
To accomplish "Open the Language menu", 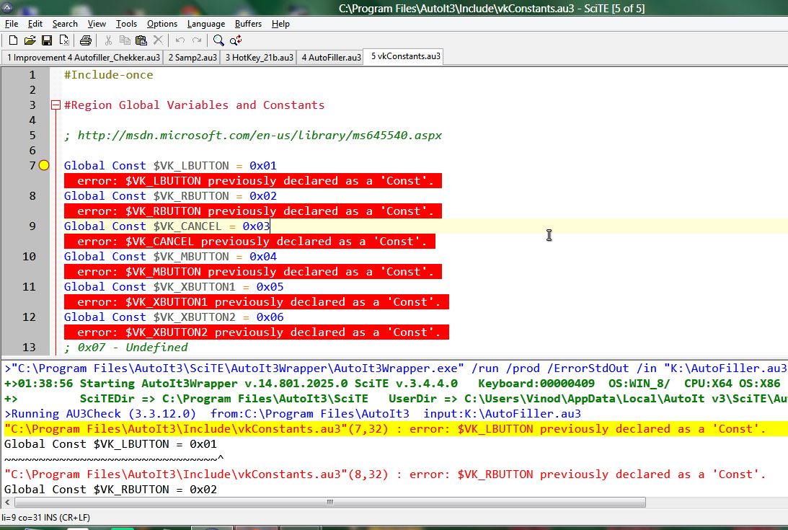I will [206, 24].
